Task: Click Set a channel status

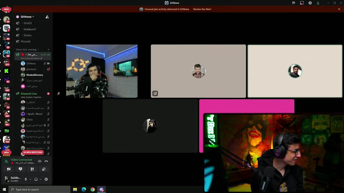Action: [31, 58]
